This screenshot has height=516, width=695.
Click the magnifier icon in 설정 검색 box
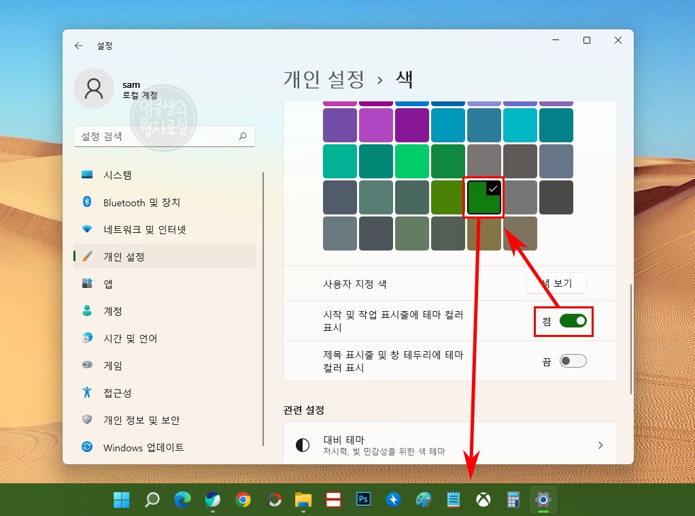tap(243, 136)
